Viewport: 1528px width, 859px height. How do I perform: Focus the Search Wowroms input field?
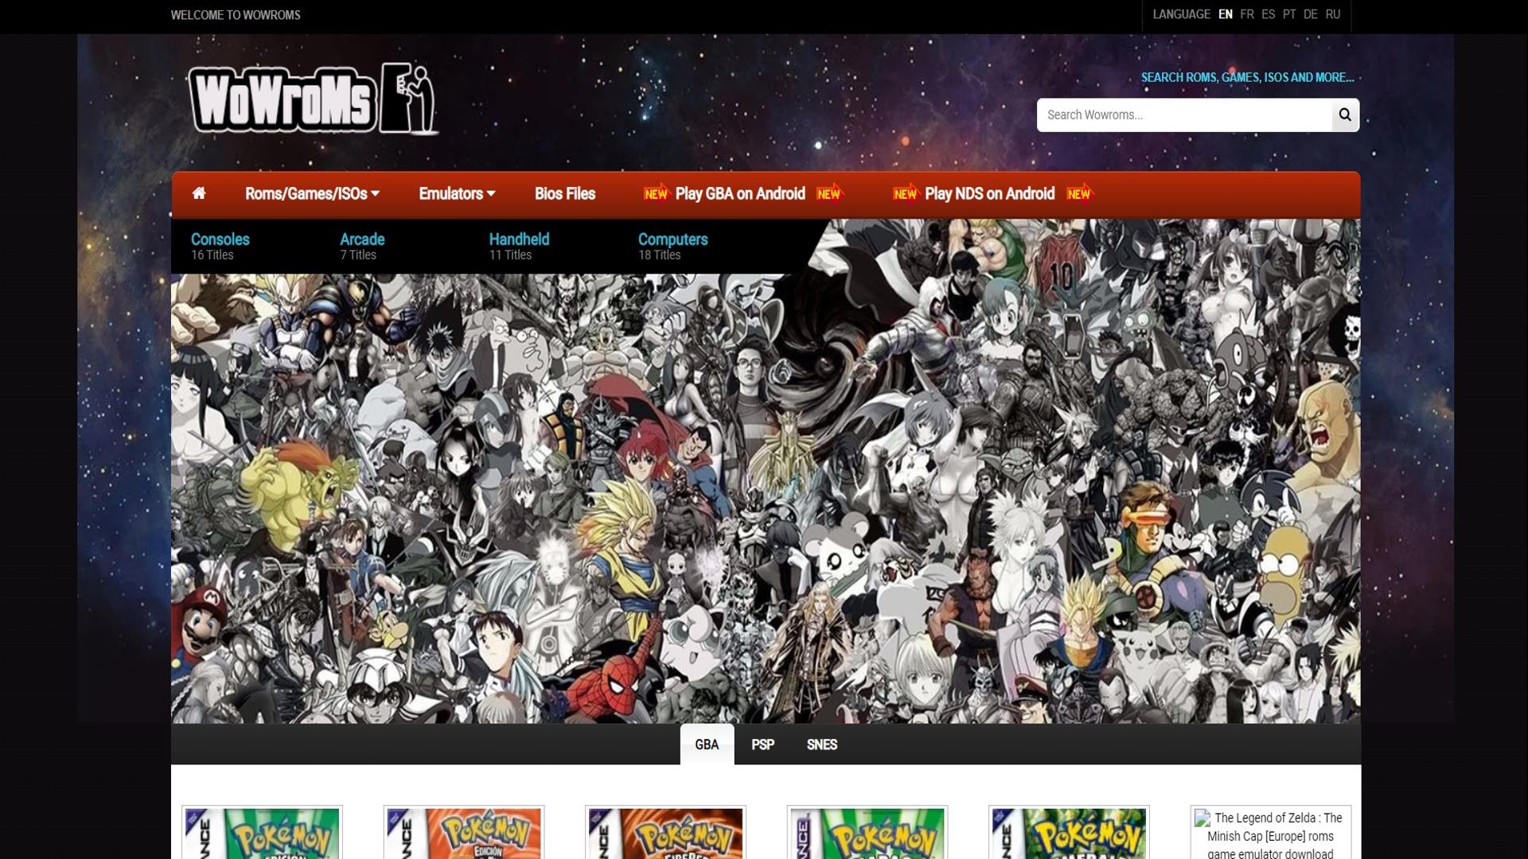coord(1184,115)
